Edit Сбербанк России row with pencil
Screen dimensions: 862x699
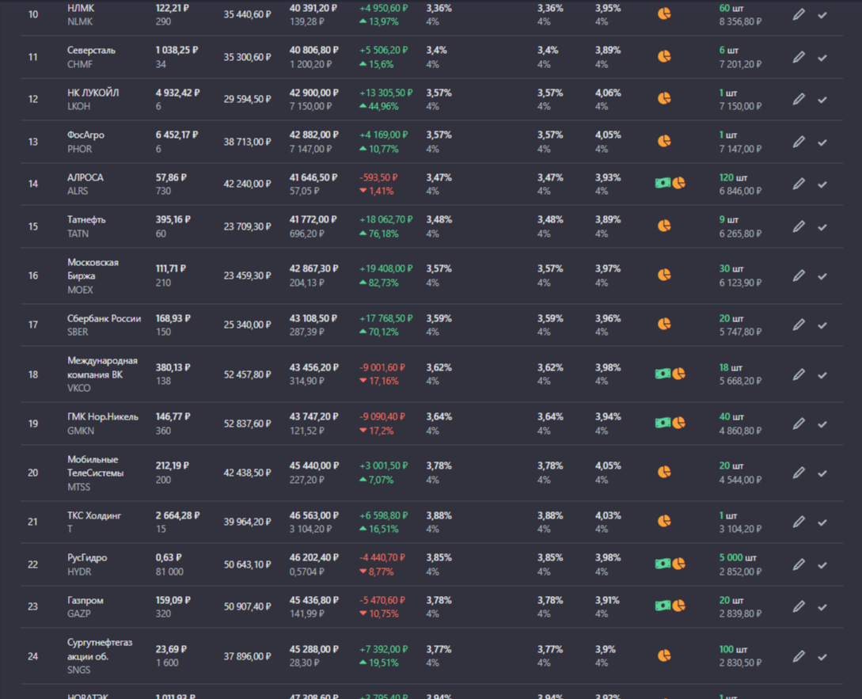(x=799, y=325)
